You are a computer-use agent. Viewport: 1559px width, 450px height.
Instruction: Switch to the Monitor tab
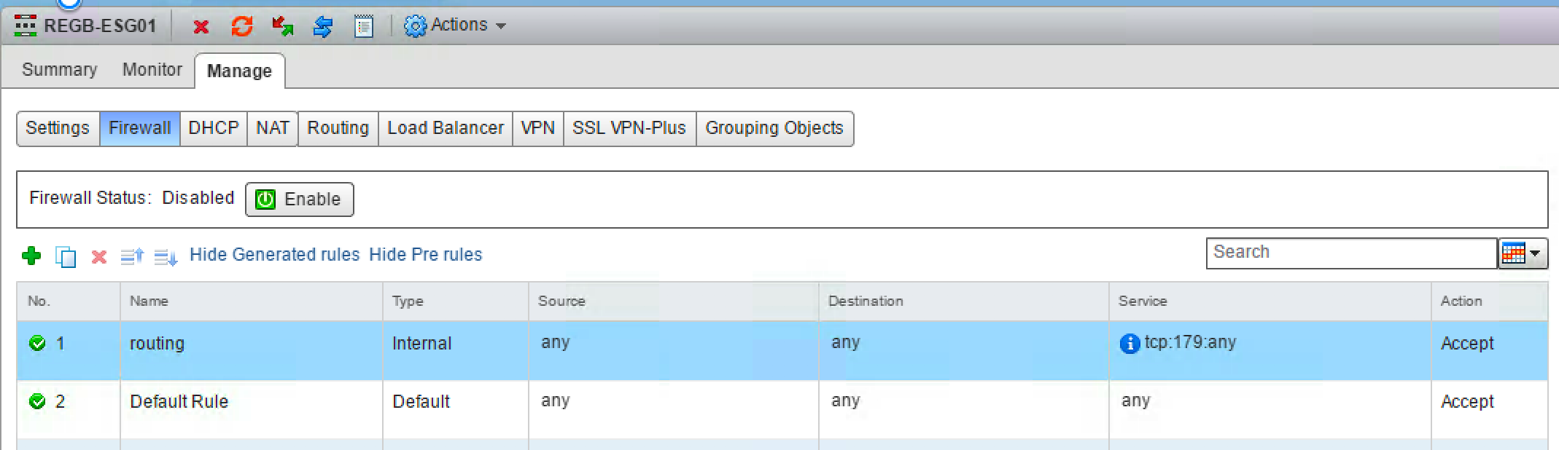152,70
